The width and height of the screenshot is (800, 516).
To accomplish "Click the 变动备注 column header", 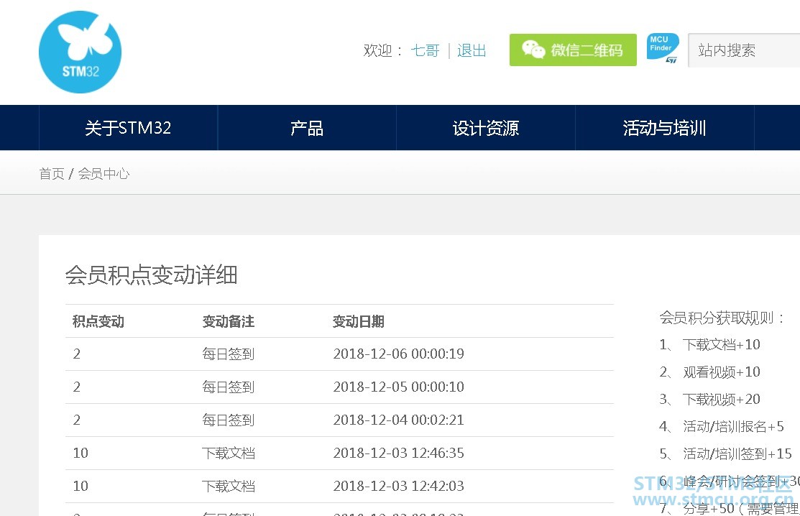I will point(229,321).
